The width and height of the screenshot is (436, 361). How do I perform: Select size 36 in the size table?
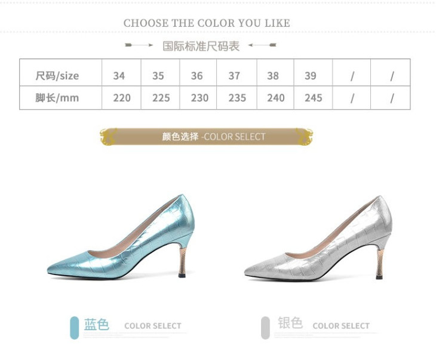coord(197,76)
